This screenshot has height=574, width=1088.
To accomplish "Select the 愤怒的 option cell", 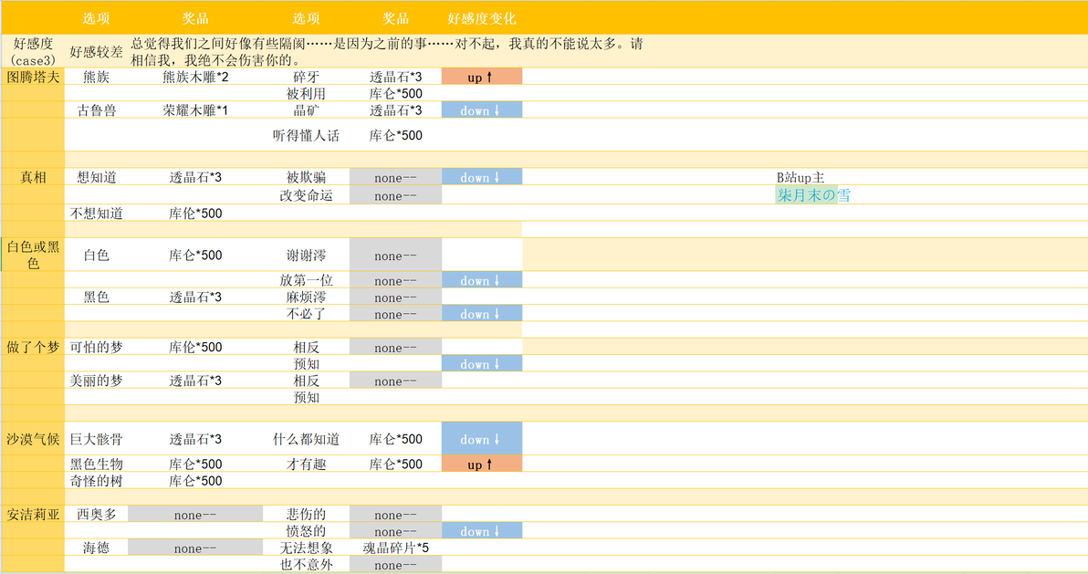I will (306, 531).
